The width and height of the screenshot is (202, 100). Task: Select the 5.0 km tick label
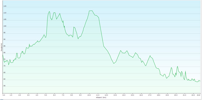pyautogui.click(x=46, y=95)
